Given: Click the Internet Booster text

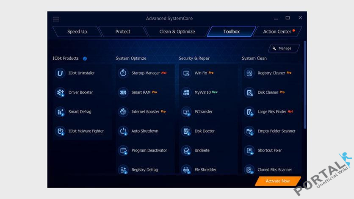Looking at the screenshot, I should tap(145, 112).
